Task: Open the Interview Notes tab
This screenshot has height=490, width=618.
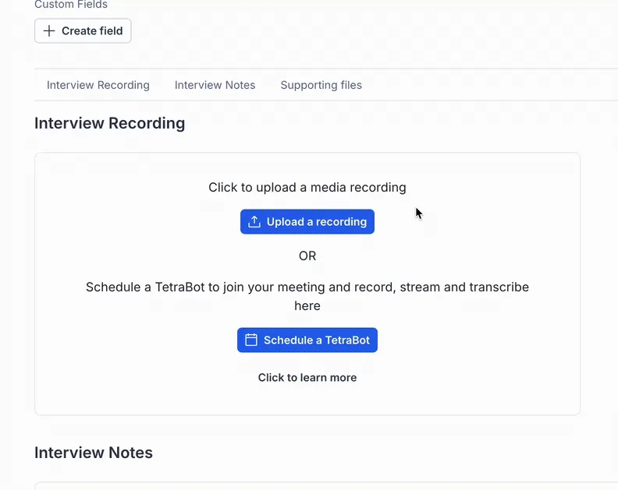Action: [x=215, y=85]
